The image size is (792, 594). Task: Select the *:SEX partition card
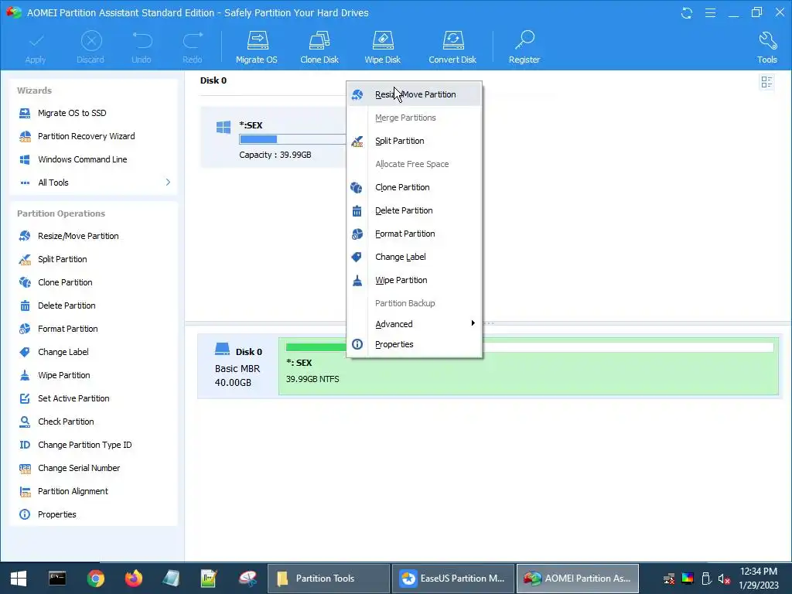tap(273, 137)
